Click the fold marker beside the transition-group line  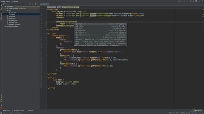tap(46, 22)
